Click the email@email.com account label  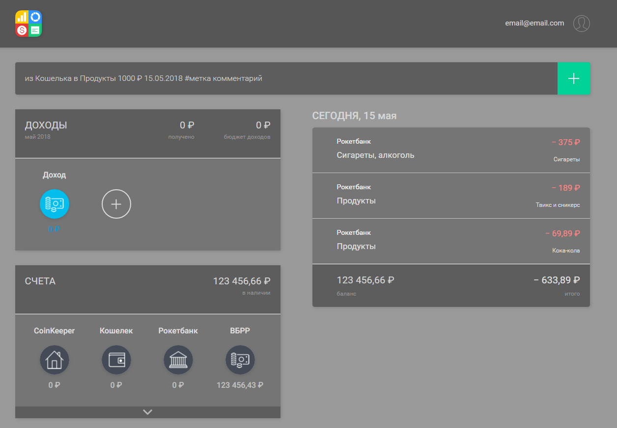tap(534, 23)
